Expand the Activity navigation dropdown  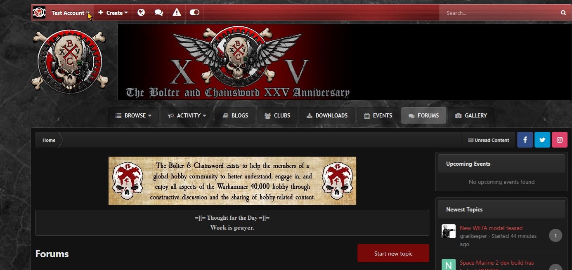[x=187, y=116]
